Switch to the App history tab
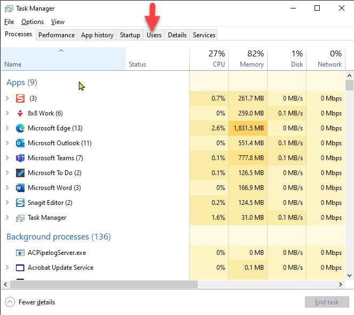Image resolution: width=354 pixels, height=315 pixels. [97, 35]
